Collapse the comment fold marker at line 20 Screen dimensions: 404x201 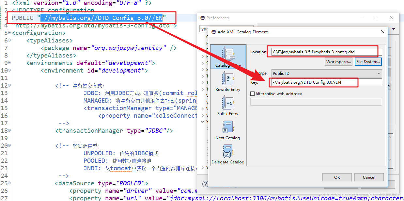point(10,146)
